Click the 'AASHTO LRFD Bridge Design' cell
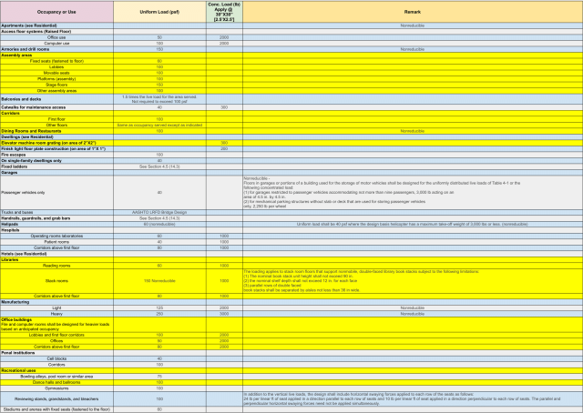Viewport: 583px width, 413px height. tap(159, 213)
